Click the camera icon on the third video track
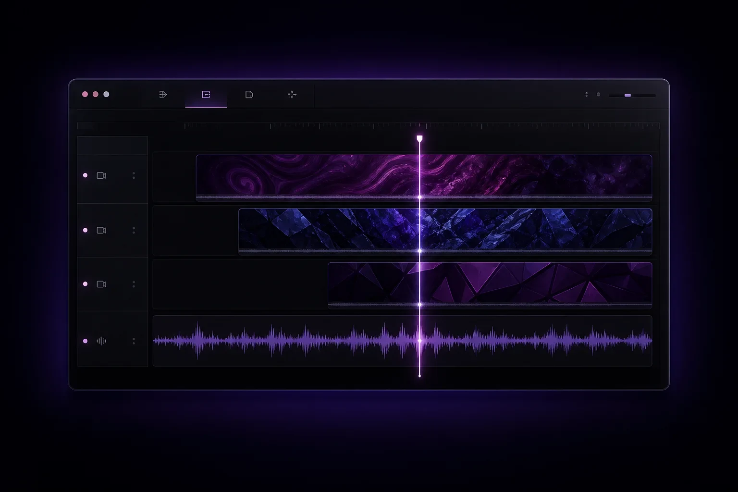This screenshot has width=738, height=492. coord(101,284)
